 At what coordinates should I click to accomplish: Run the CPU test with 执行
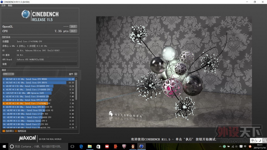[73, 31]
